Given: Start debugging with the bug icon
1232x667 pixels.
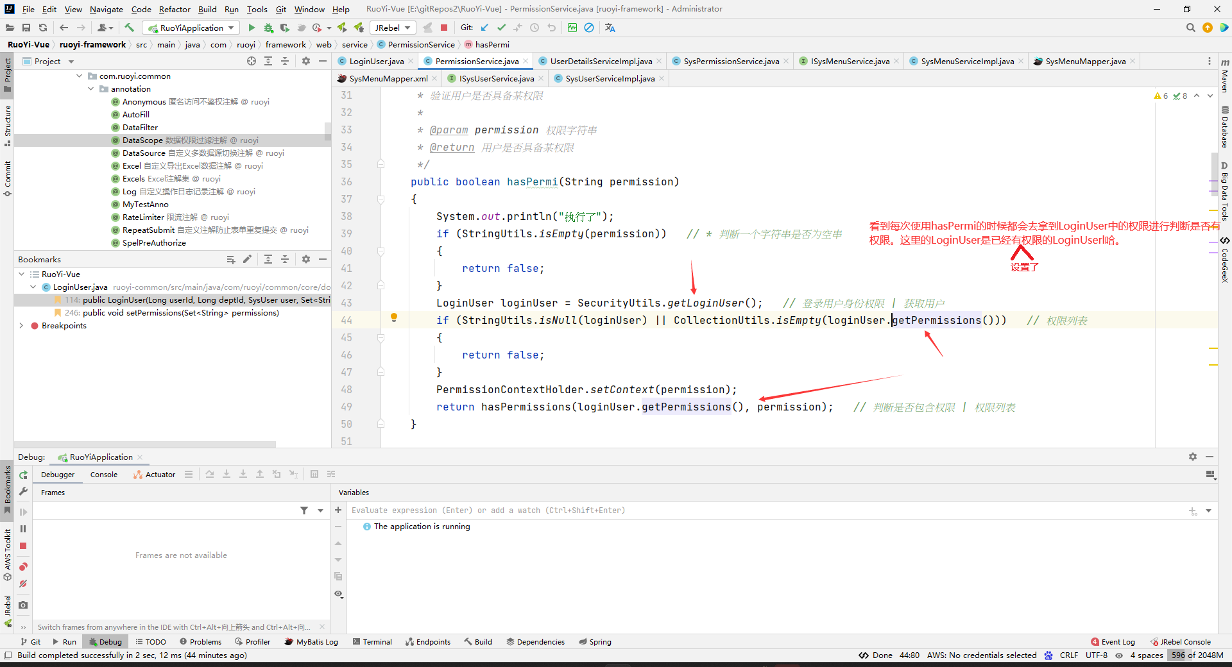Looking at the screenshot, I should pyautogui.click(x=268, y=28).
